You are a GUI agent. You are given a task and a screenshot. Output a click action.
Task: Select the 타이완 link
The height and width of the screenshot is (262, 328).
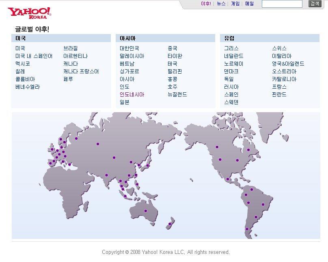pos(175,56)
